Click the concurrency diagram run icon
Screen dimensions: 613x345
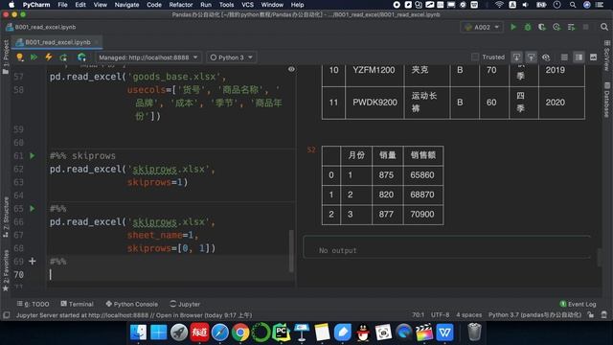[571, 27]
